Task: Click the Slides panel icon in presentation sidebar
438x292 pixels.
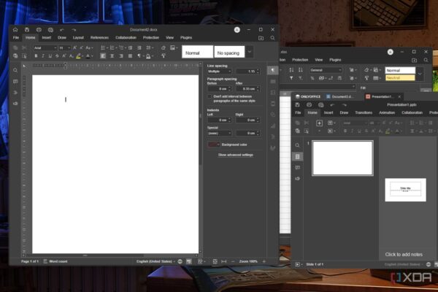Action: click(297, 156)
